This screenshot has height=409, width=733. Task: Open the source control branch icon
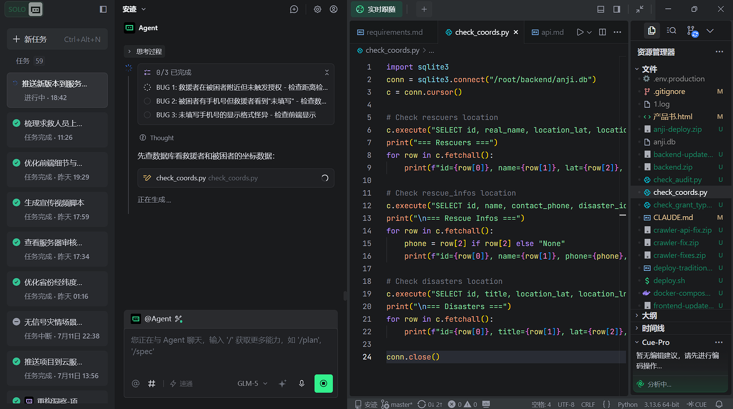(x=692, y=31)
